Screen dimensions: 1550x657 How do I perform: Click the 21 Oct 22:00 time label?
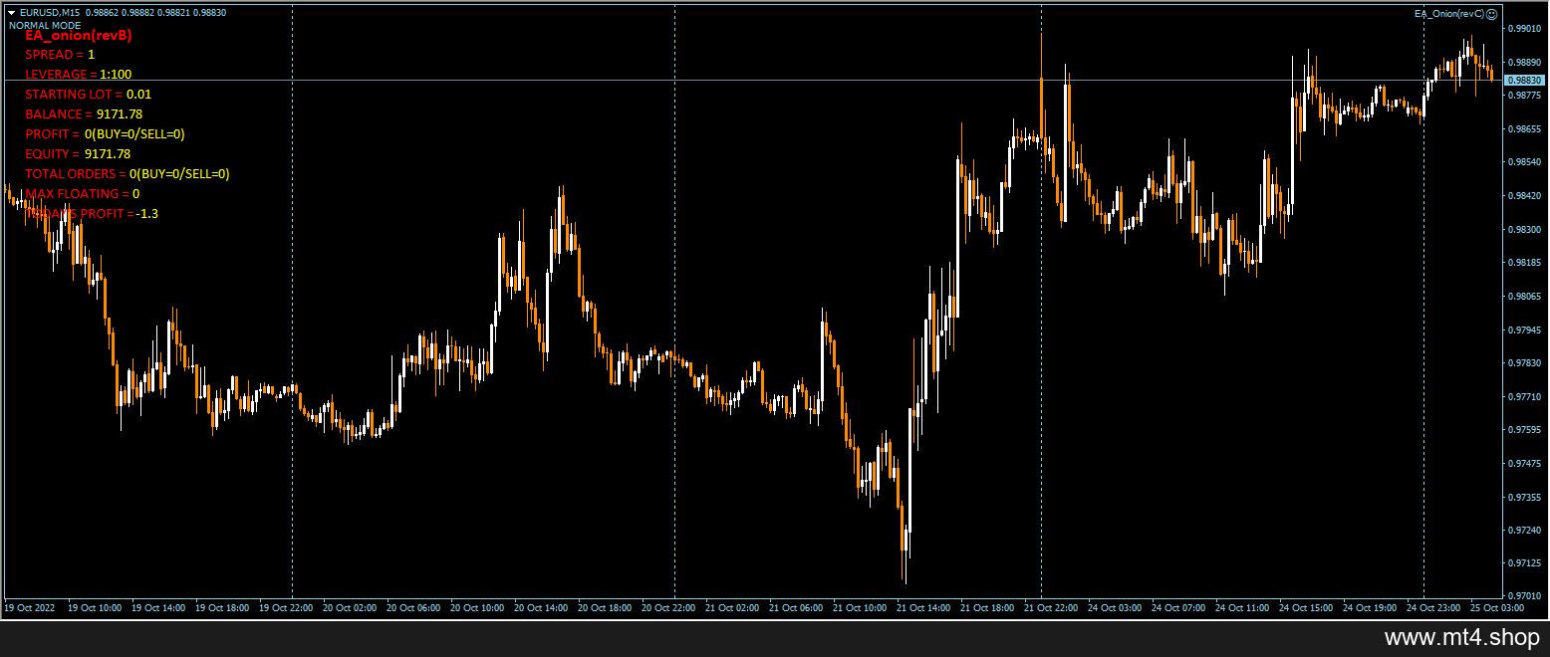coord(1050,607)
